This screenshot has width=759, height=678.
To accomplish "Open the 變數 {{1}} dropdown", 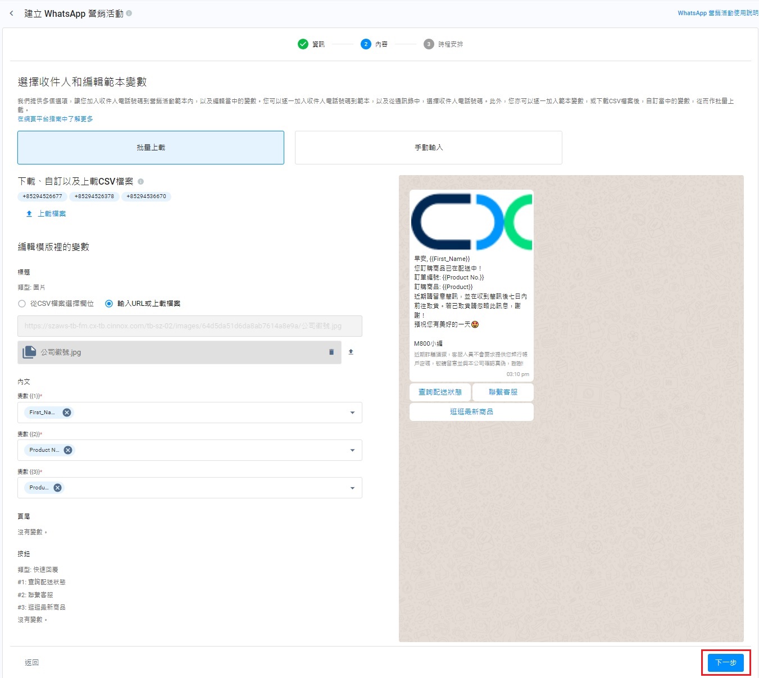I will pyautogui.click(x=190, y=413).
